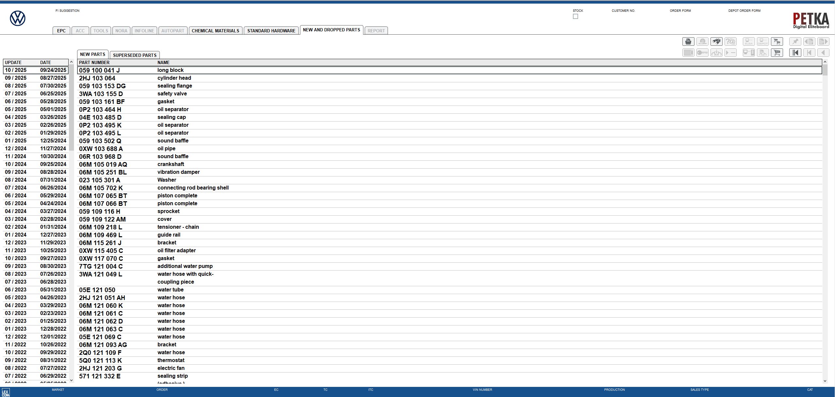Click the update list scroll-up arrow

[x=71, y=62]
